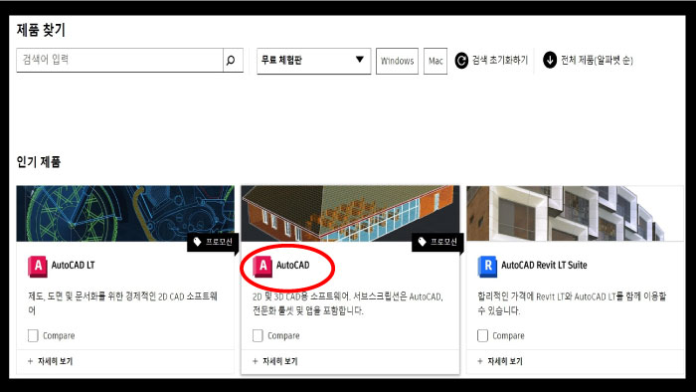Click the AutoCAD Revit LT Suite R icon
The width and height of the screenshot is (696, 392).
coord(487,266)
